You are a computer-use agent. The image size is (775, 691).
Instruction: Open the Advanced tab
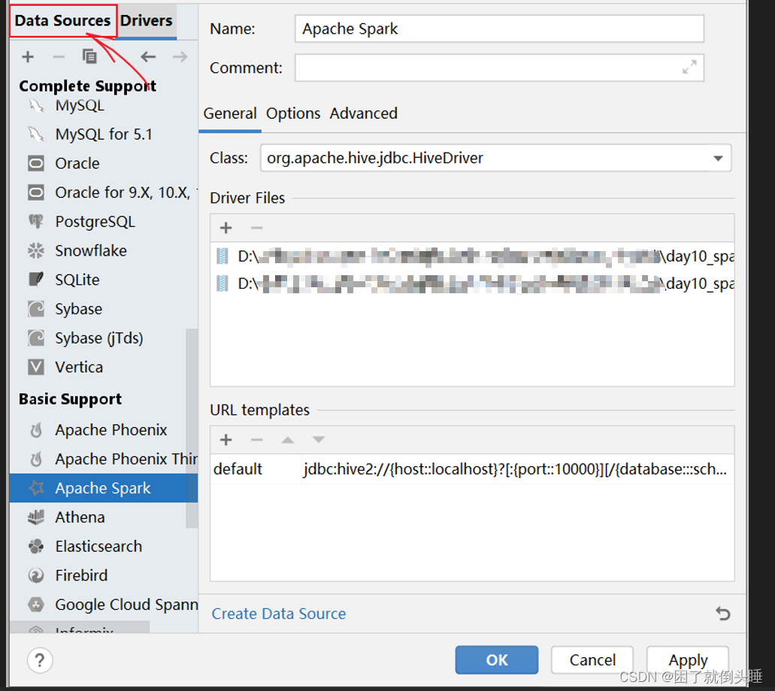coord(363,114)
